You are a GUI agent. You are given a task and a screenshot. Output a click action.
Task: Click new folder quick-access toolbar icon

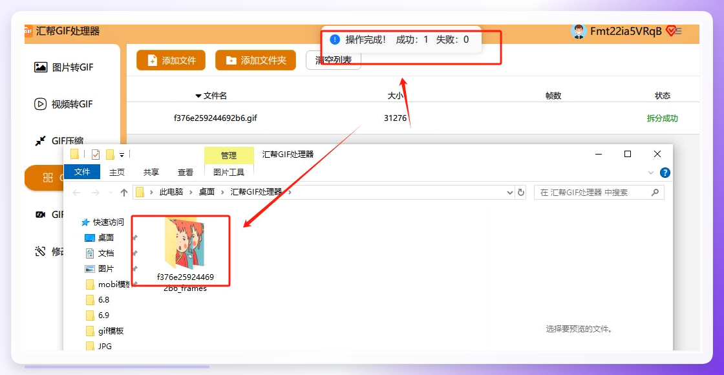point(110,155)
